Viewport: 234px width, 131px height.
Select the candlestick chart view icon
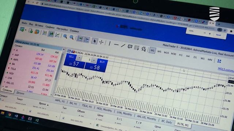point(51,34)
